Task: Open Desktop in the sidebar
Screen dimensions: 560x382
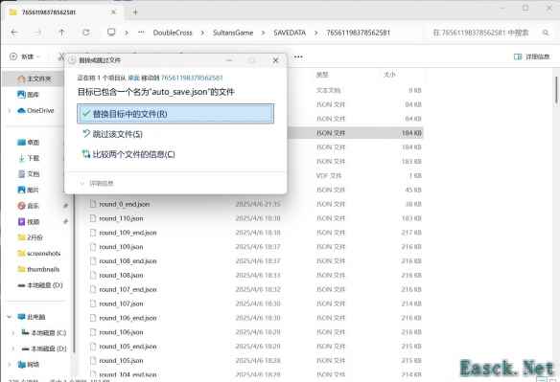Action: coord(29,143)
